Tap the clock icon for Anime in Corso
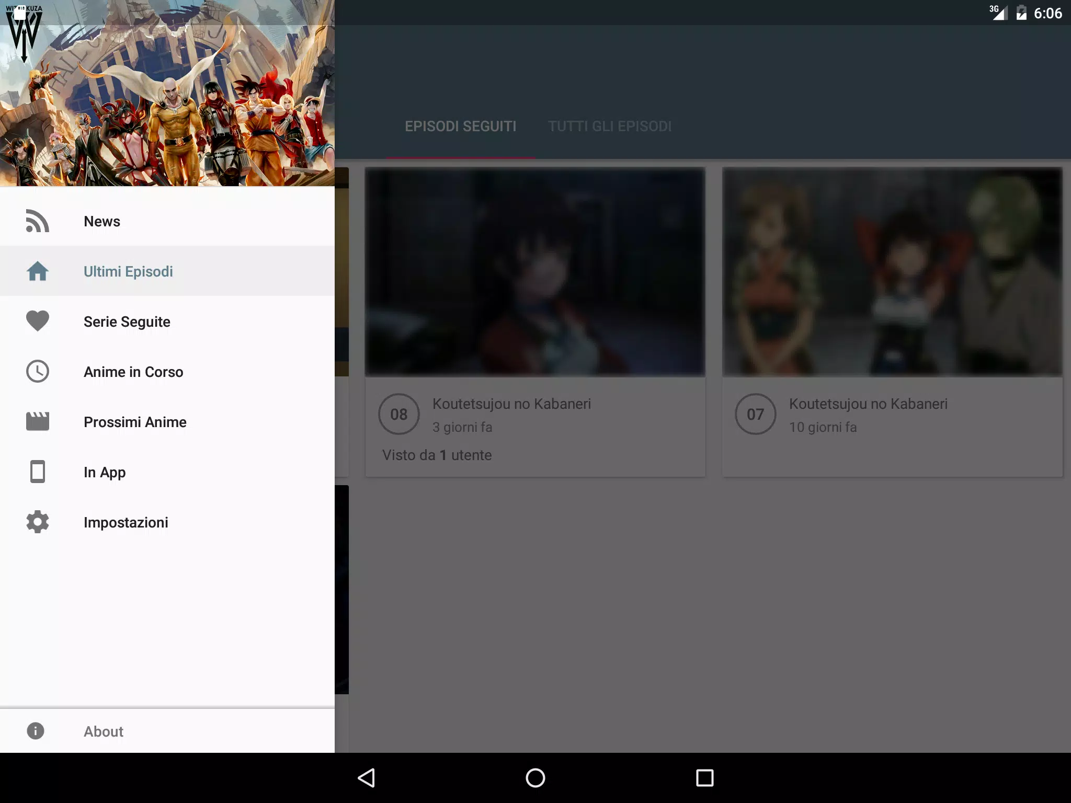Image resolution: width=1071 pixels, height=803 pixels. tap(38, 371)
